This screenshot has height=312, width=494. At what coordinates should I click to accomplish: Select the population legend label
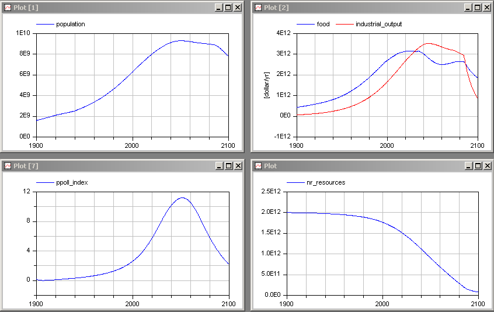(x=70, y=25)
